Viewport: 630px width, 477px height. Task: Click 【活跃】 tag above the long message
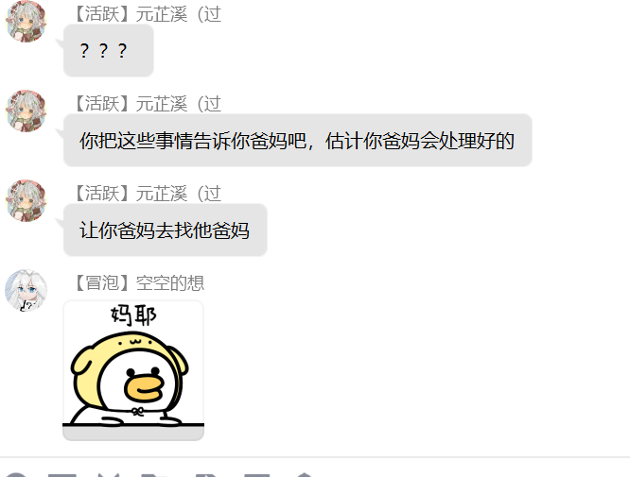(x=102, y=104)
